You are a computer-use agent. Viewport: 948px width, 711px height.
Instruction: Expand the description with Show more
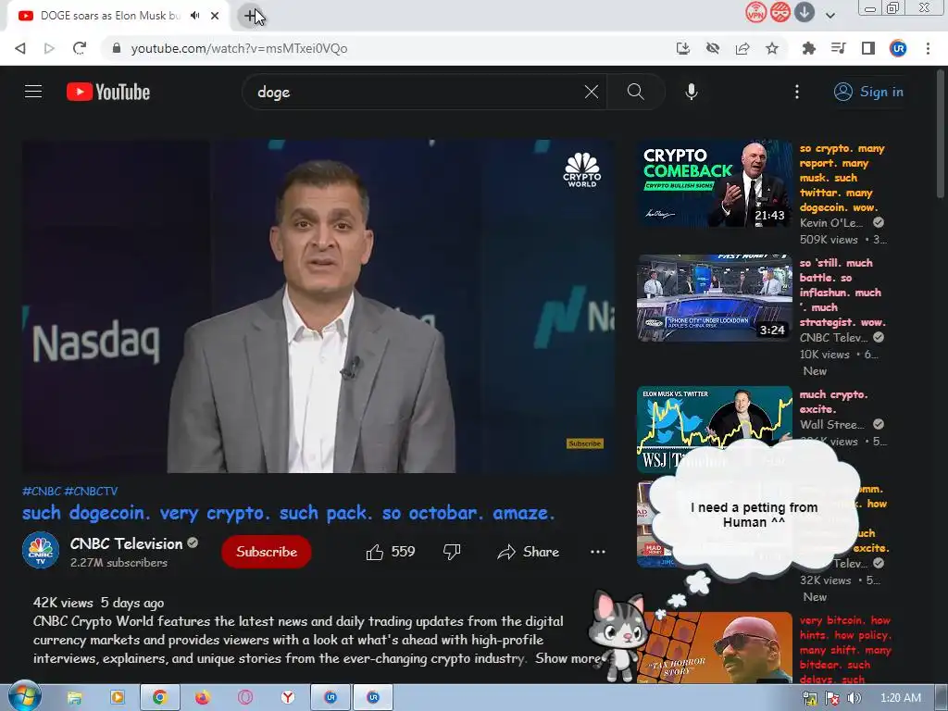click(568, 658)
